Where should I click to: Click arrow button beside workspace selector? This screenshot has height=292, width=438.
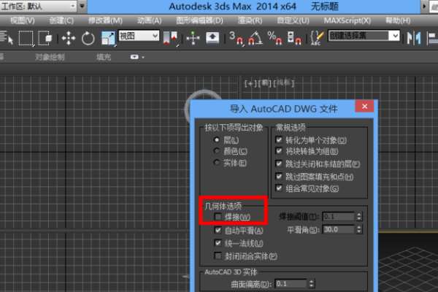(82, 6)
